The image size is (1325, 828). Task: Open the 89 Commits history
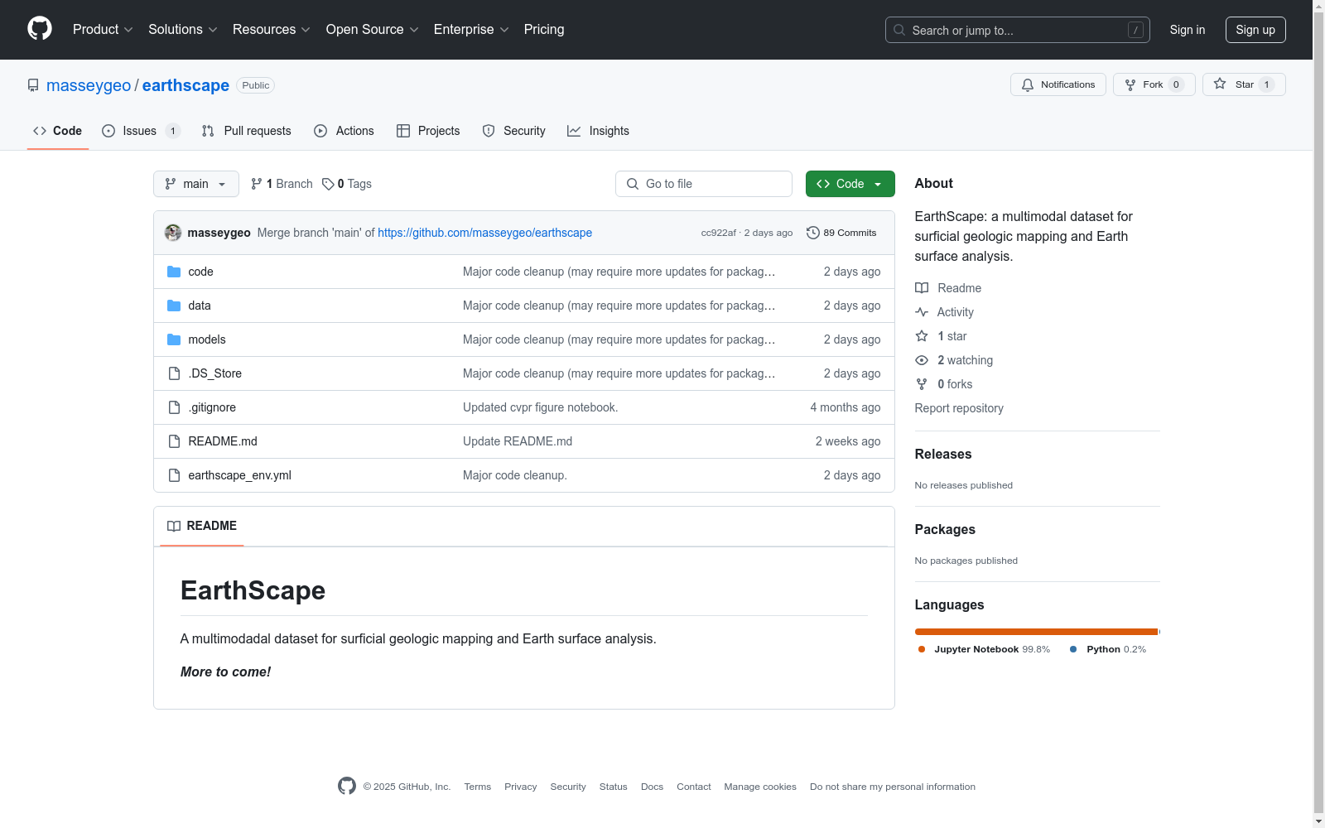841,233
